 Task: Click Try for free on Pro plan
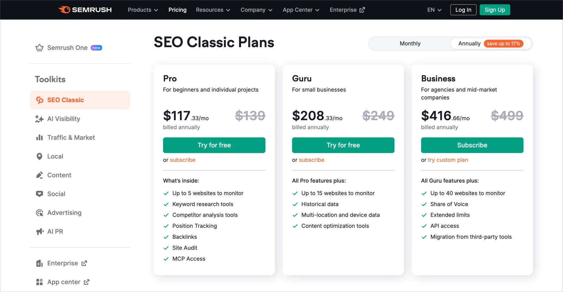coord(214,145)
